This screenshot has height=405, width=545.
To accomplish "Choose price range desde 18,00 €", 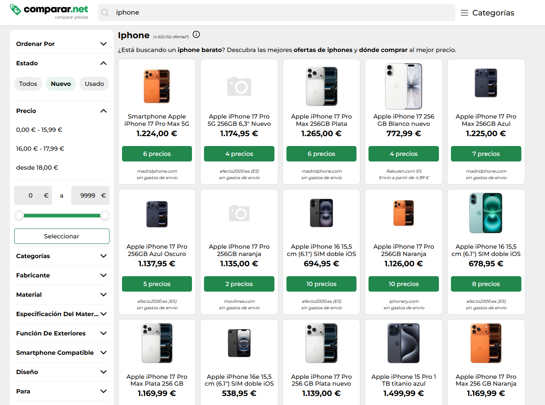I will click(37, 167).
